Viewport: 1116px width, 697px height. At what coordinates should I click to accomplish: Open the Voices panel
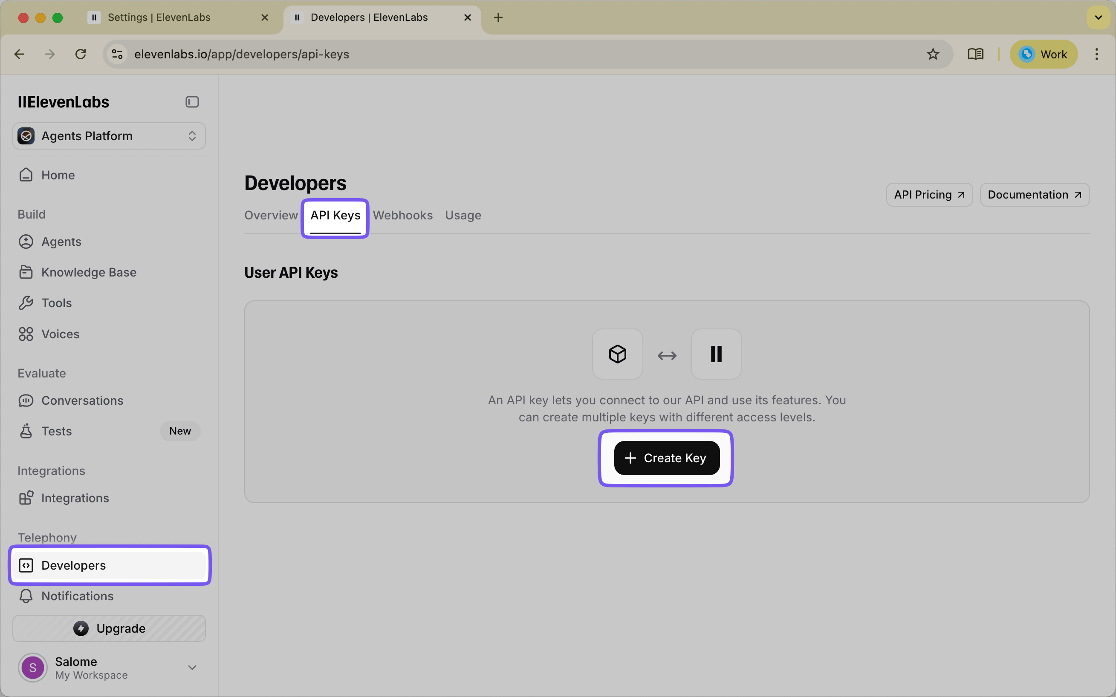pyautogui.click(x=60, y=334)
